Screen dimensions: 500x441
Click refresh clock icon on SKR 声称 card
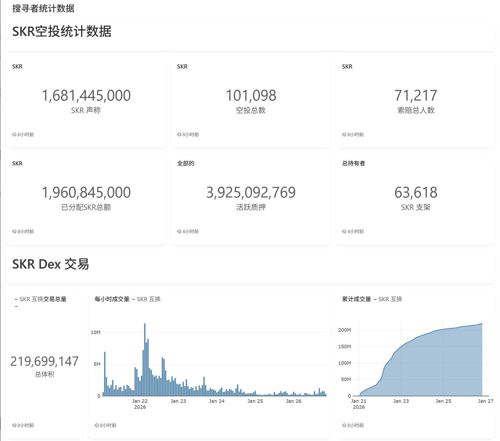14,134
